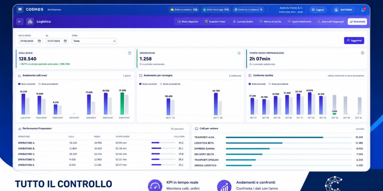This screenshot has height=191, width=383.
Task: Click the Ordini clienti oggi 310 indicator
Action: pos(216,10)
